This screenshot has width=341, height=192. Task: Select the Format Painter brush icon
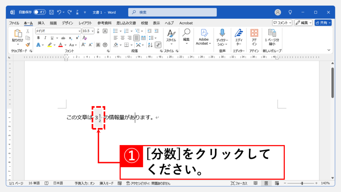click(28, 45)
